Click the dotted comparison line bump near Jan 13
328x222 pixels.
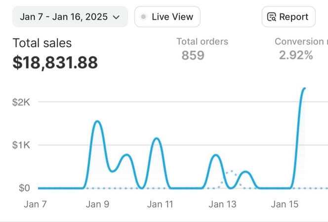230,172
